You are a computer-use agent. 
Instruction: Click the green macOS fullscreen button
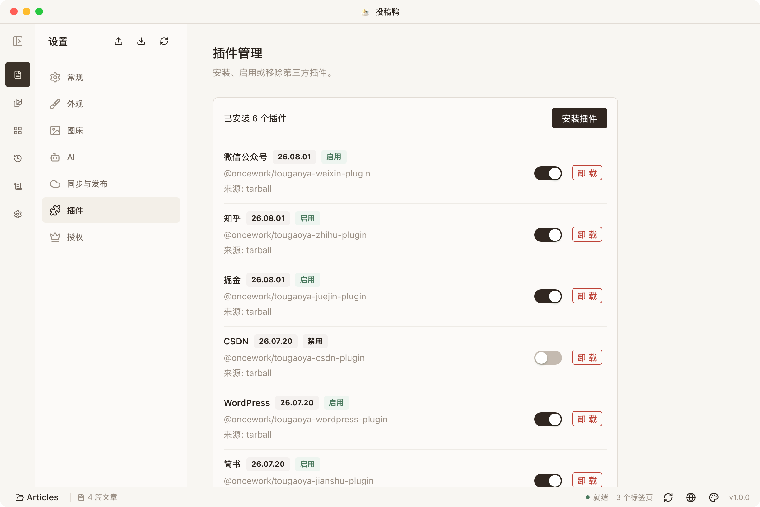click(x=39, y=12)
